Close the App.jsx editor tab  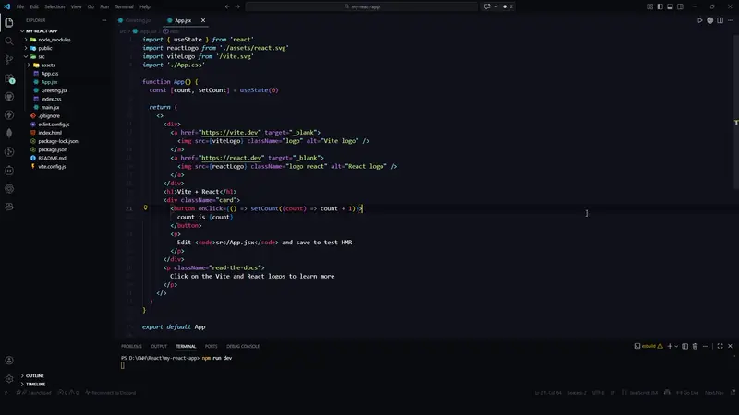203,19
